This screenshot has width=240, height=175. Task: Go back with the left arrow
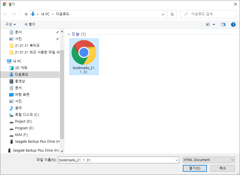click(6, 14)
